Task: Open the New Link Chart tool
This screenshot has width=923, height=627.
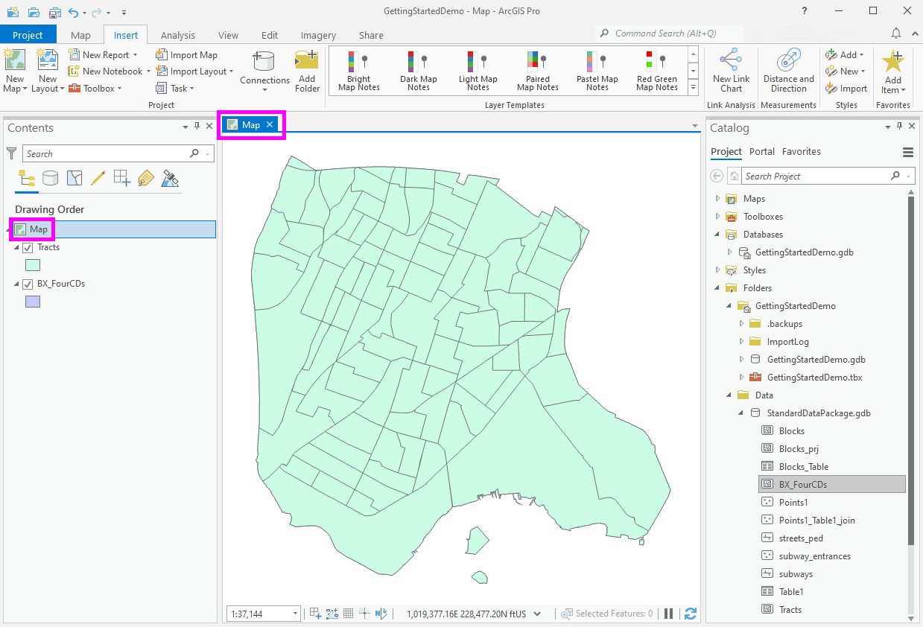Action: click(x=730, y=71)
